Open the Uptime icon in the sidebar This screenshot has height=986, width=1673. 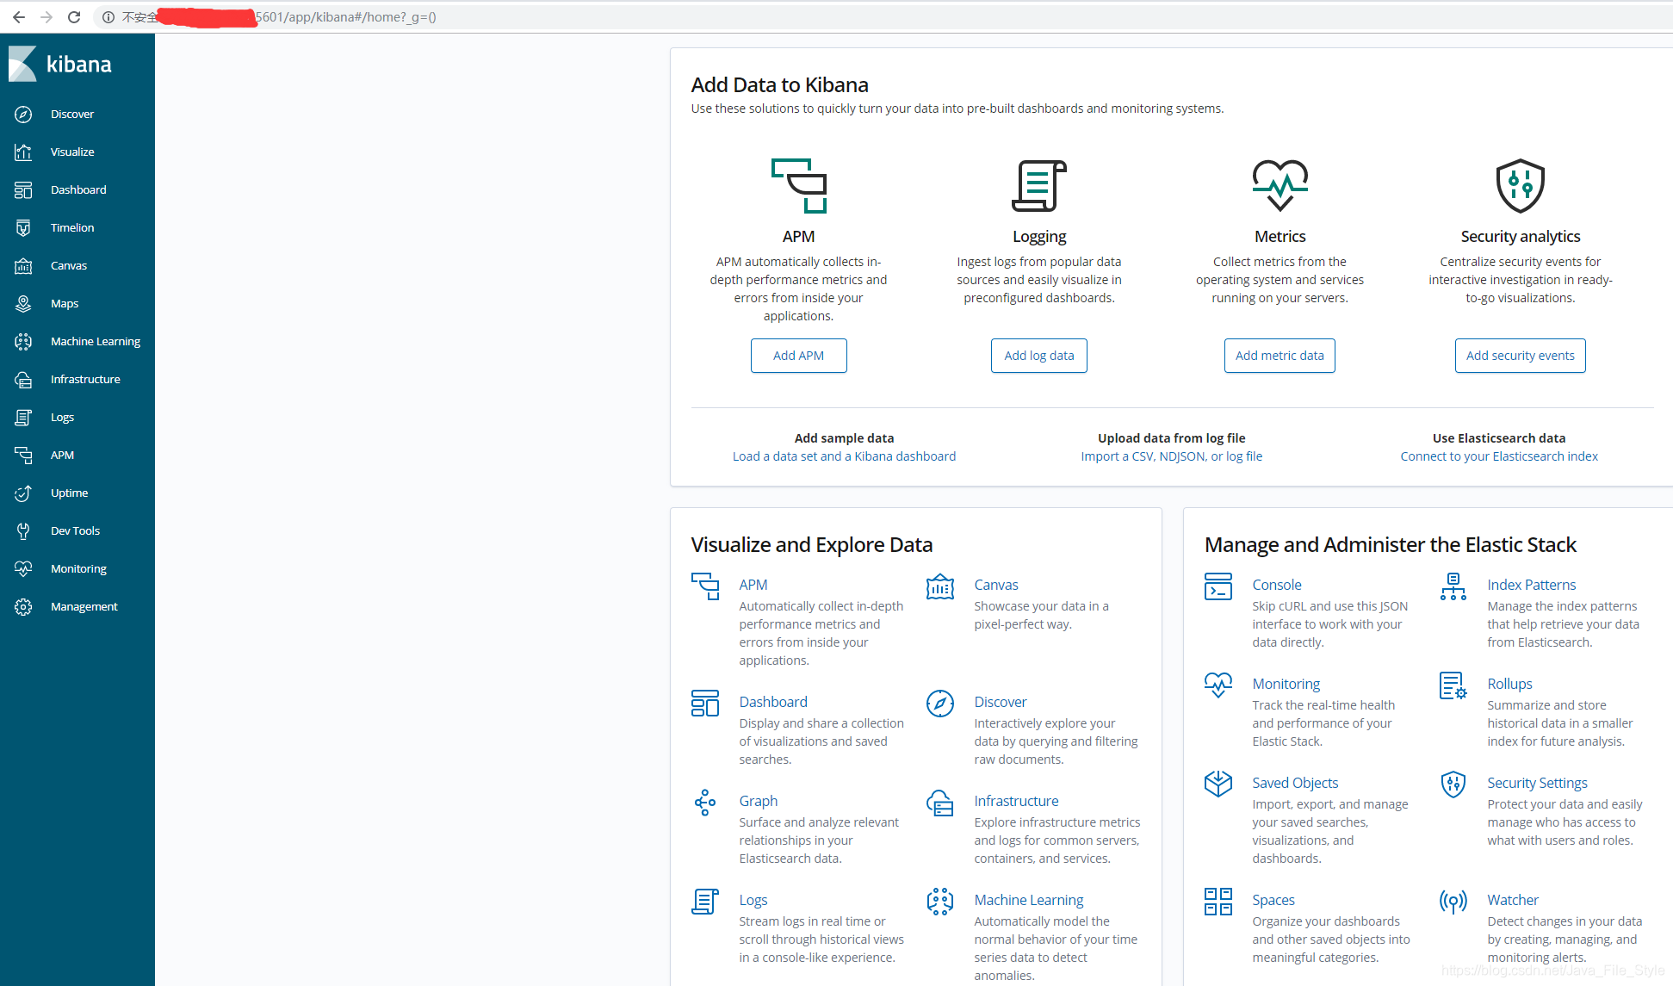pos(23,493)
